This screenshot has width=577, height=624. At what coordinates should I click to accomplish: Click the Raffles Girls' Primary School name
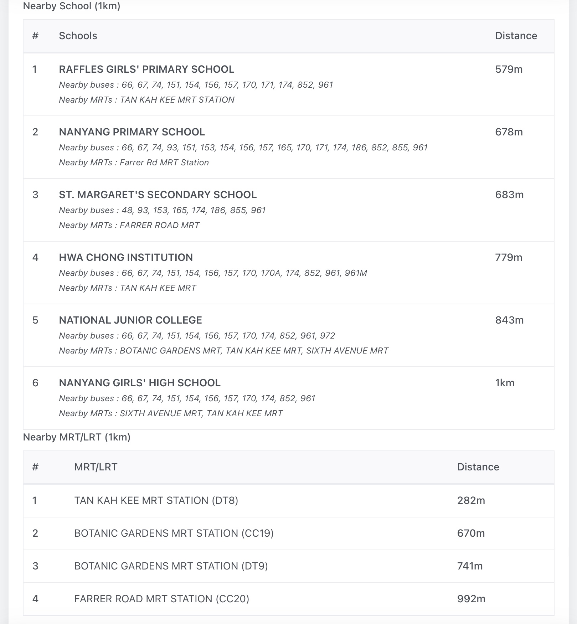point(146,69)
